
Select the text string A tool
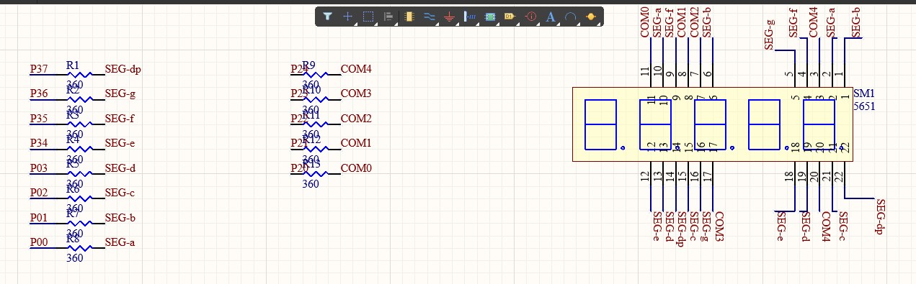point(551,16)
